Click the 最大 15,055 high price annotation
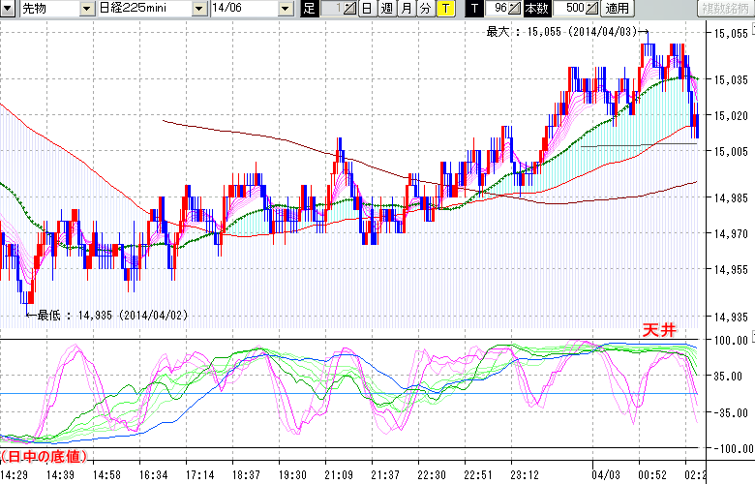Viewport: 755px width, 484px height. pyautogui.click(x=559, y=32)
